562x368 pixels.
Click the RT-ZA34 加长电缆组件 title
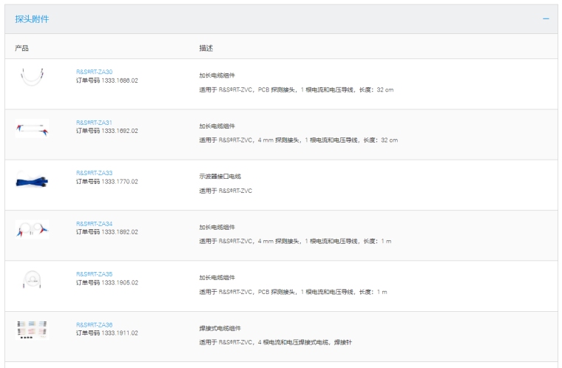click(217, 227)
